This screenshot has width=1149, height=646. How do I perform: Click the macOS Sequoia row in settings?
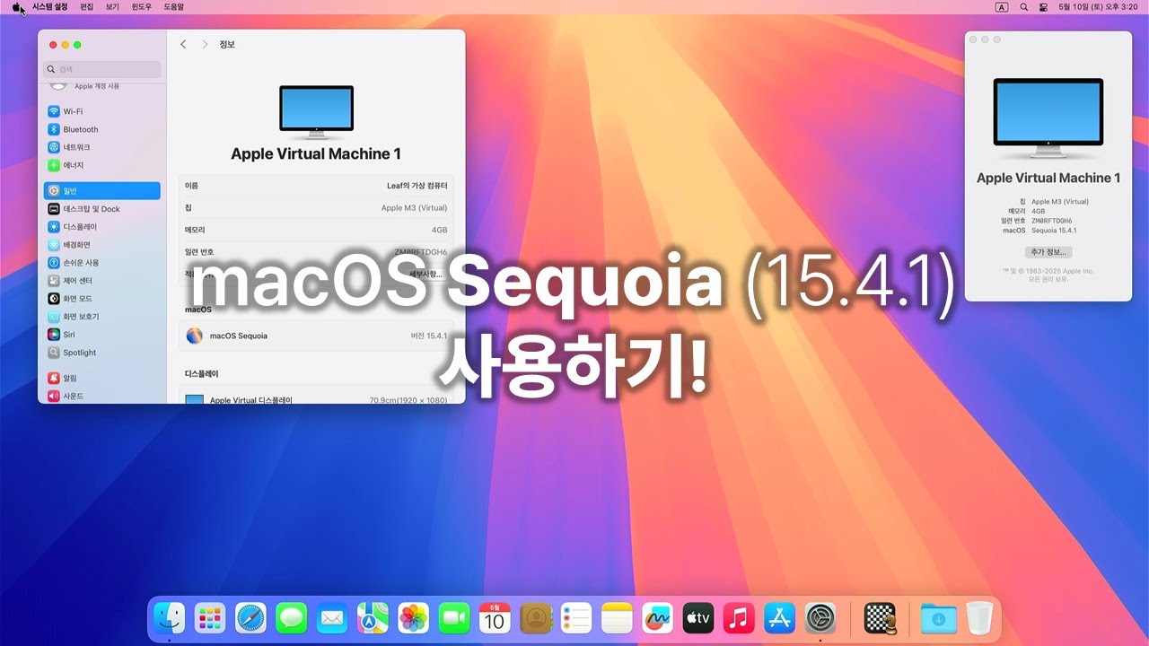[x=316, y=336]
